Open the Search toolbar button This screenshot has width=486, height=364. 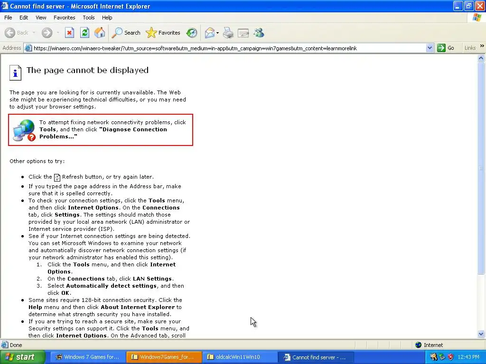tap(126, 33)
